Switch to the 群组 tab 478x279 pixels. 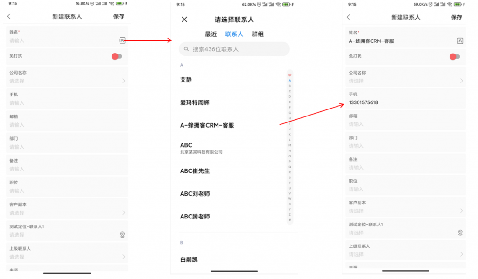tap(258, 34)
